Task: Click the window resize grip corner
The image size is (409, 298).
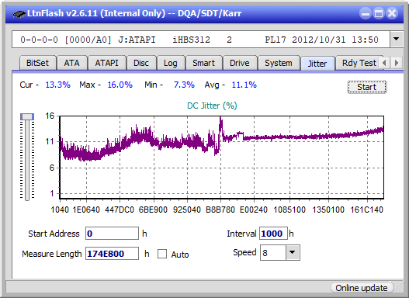Action: [x=398, y=288]
